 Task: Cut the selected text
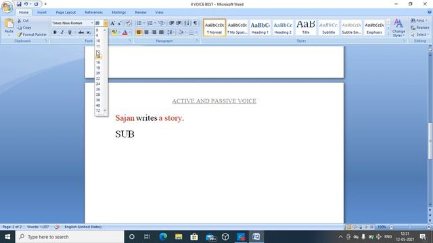click(x=23, y=21)
